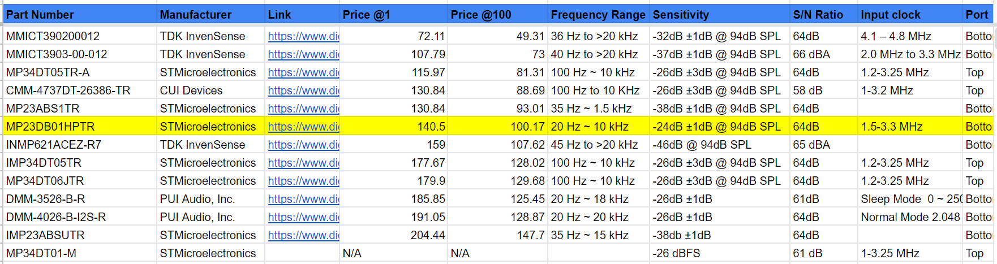Open the link for DMM-3526-B-R

303,199
